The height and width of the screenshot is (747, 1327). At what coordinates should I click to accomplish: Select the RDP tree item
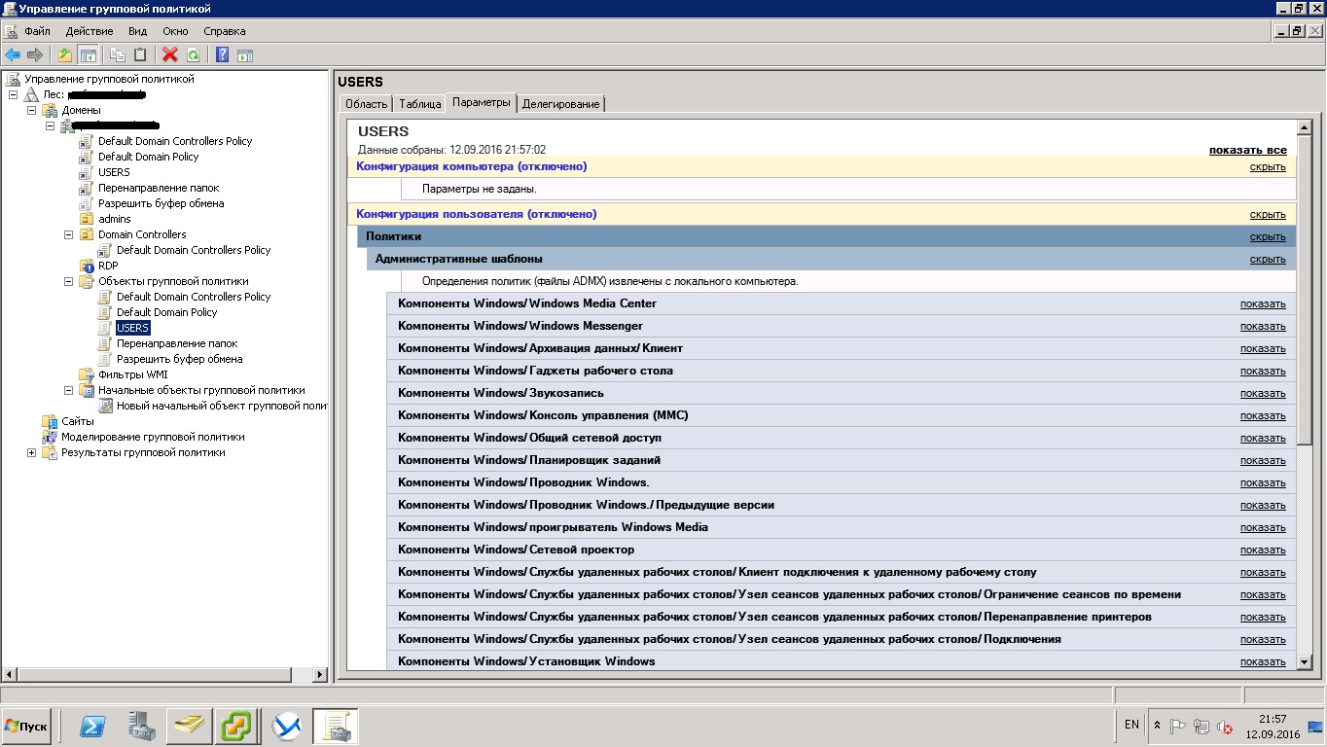point(108,266)
